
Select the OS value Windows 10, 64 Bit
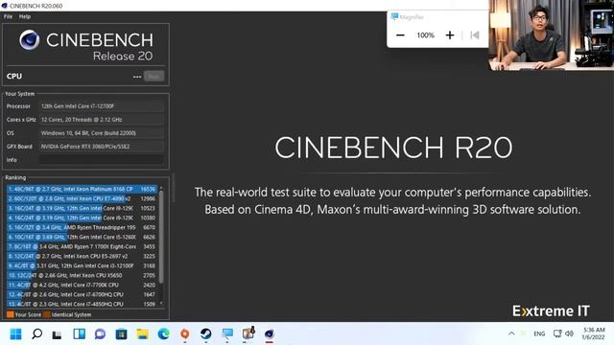(102, 133)
